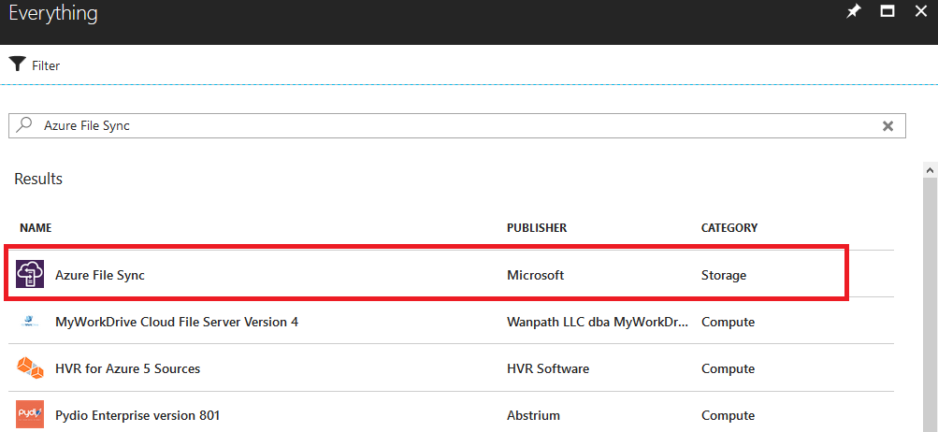Open the Azure File Sync result
938x432 pixels.
pyautogui.click(x=100, y=275)
